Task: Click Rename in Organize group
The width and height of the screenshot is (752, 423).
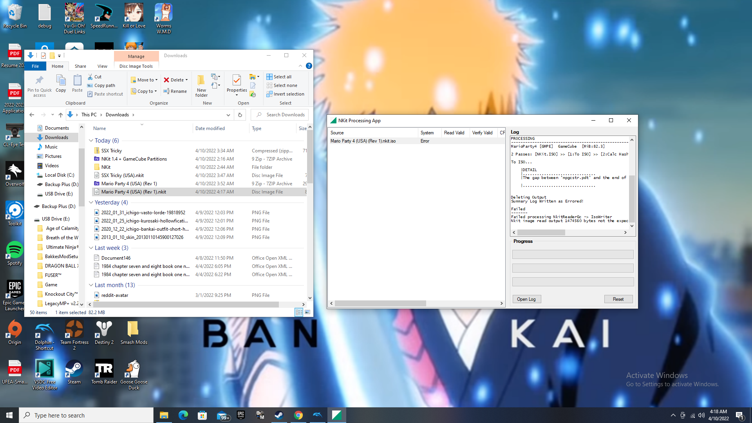Action: pos(175,91)
